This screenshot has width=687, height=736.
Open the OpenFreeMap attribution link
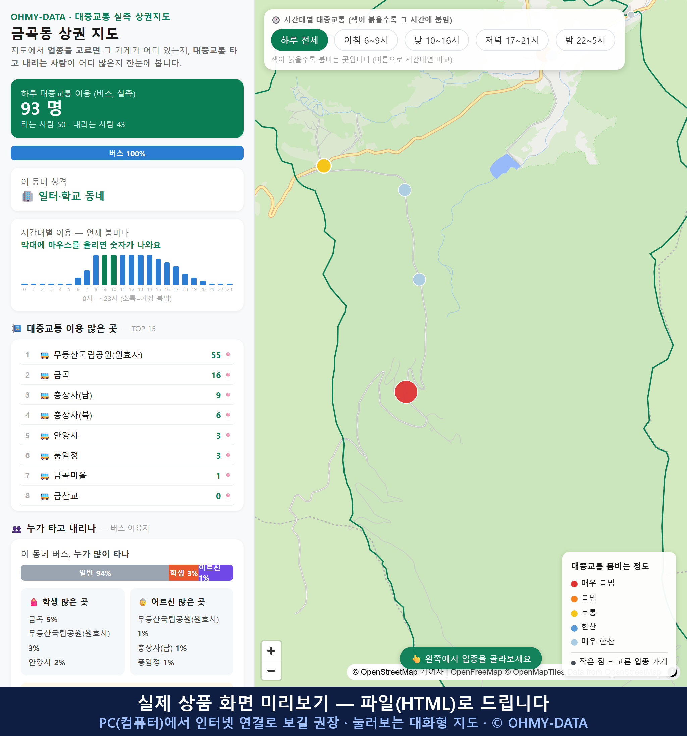476,672
